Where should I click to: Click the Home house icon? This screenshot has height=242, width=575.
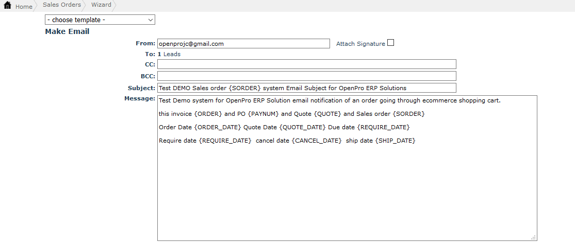[x=8, y=6]
